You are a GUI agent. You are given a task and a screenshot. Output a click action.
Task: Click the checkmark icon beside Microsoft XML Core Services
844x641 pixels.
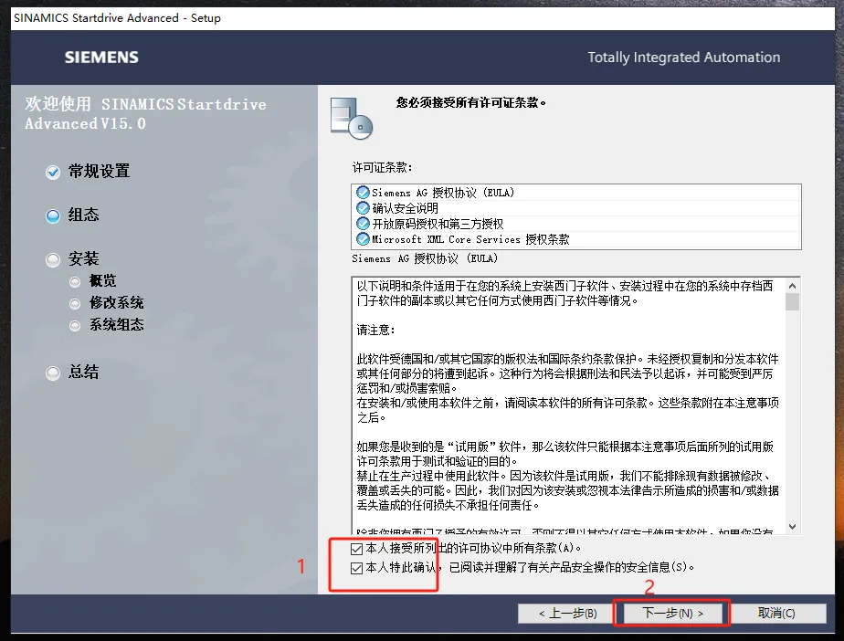[x=363, y=239]
